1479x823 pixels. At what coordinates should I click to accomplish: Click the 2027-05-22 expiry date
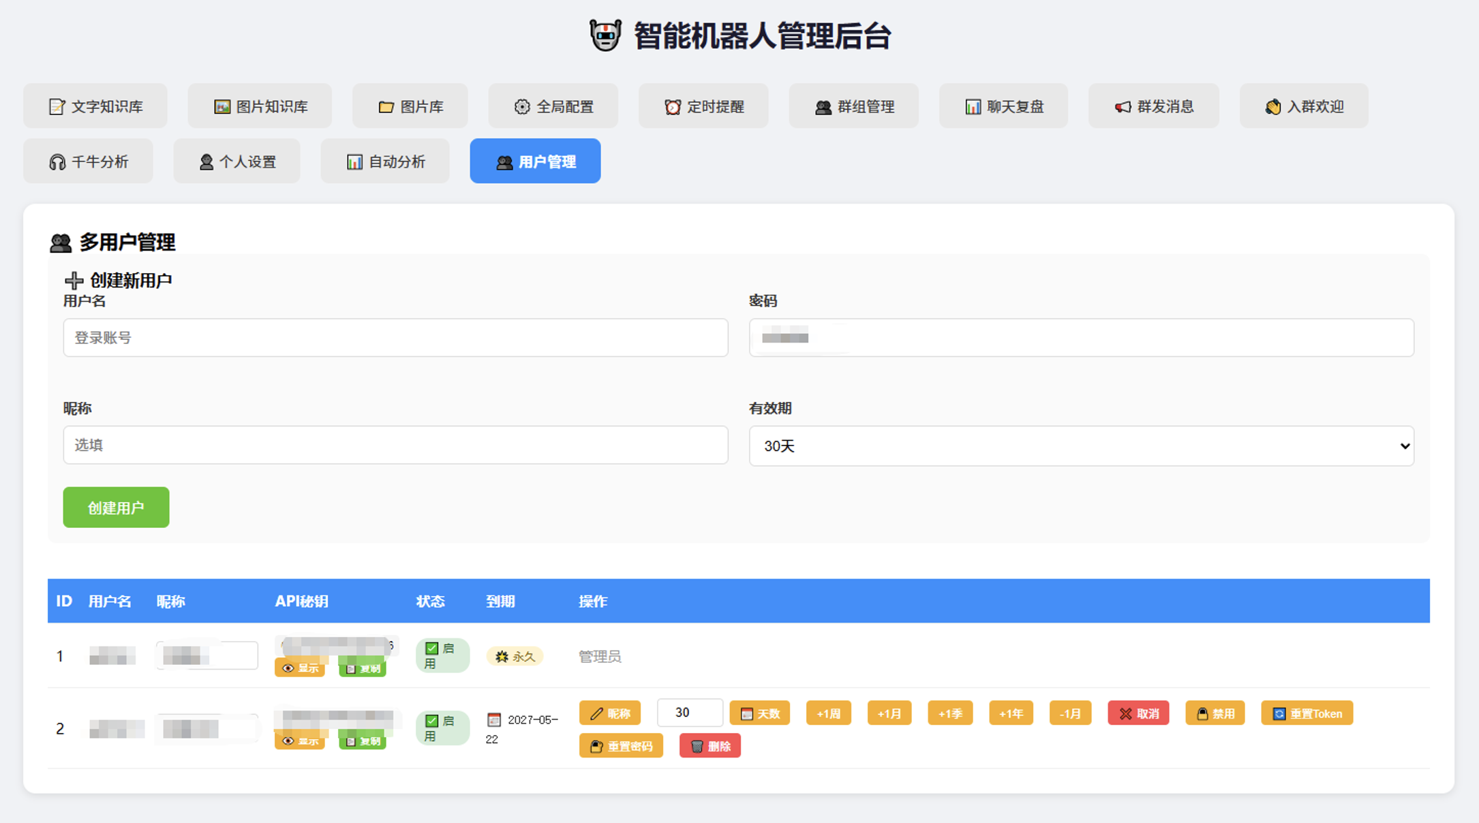coord(523,729)
